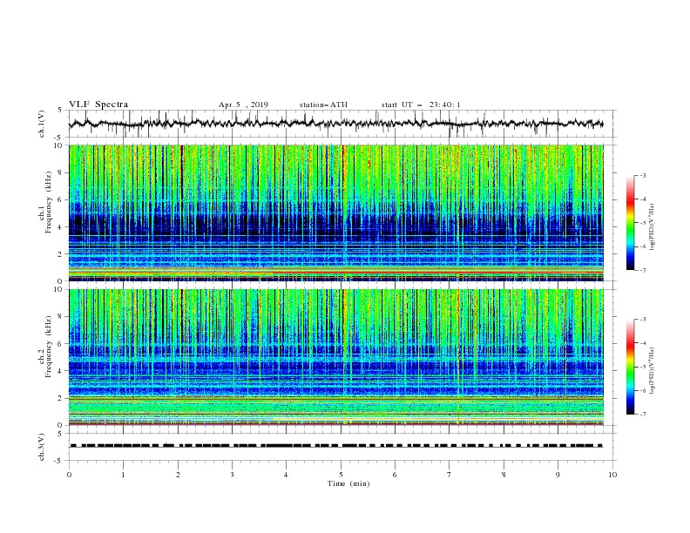Click the ch.1 spectrogram color scale bar
This screenshot has height=533, width=690.
coord(630,222)
